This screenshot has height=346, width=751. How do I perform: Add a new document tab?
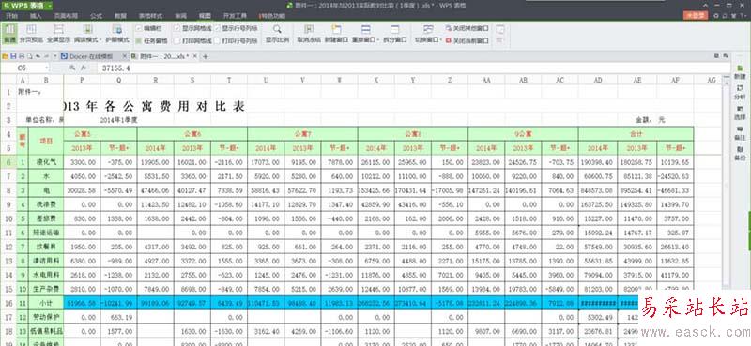[x=206, y=56]
